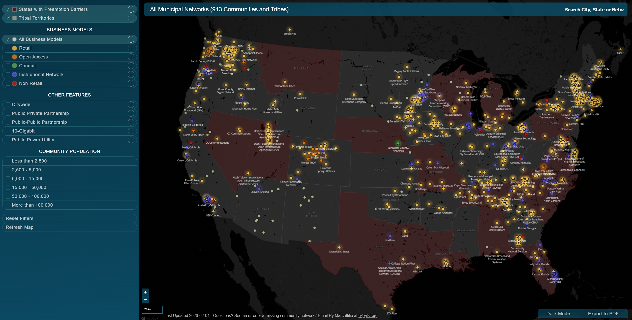Screen dimensions: 632x320
Task: Click the info icon beside Open Access
Action: (131, 57)
